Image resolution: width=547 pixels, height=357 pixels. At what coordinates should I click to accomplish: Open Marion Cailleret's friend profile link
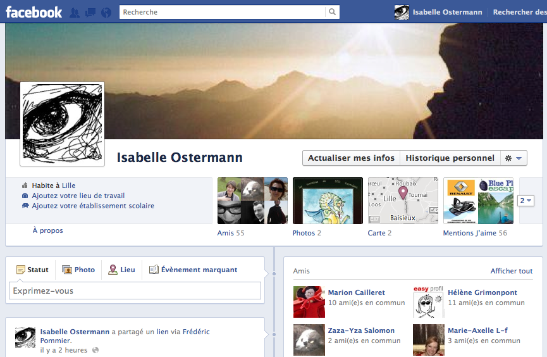tap(356, 292)
